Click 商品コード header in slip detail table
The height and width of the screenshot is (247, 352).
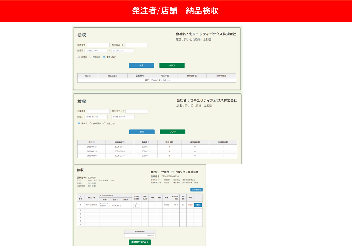(92, 198)
